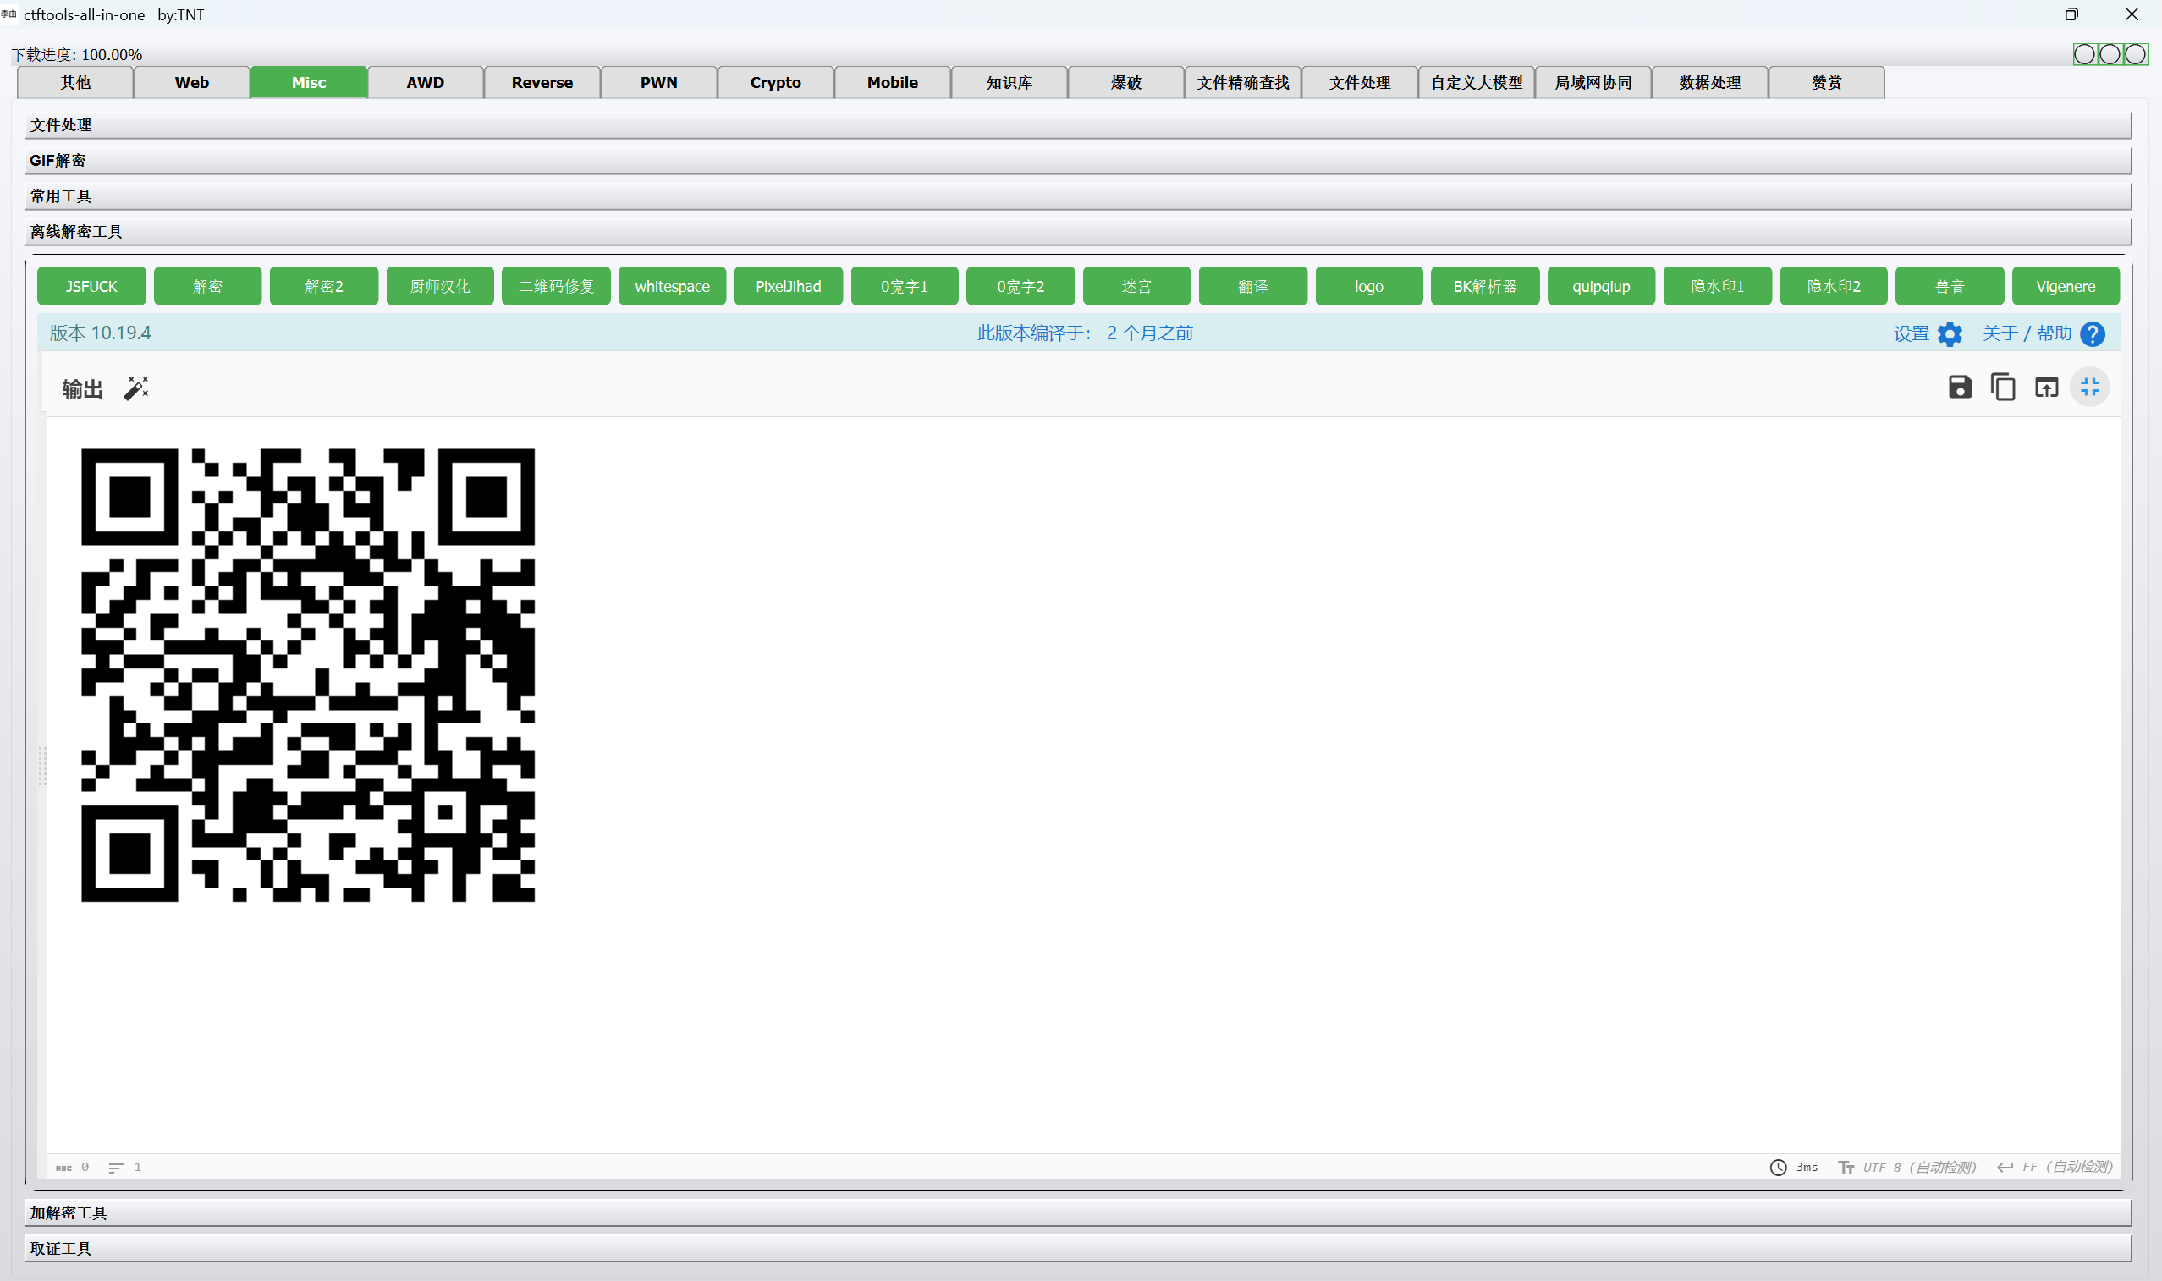Switch to the Mobile tab

click(893, 82)
